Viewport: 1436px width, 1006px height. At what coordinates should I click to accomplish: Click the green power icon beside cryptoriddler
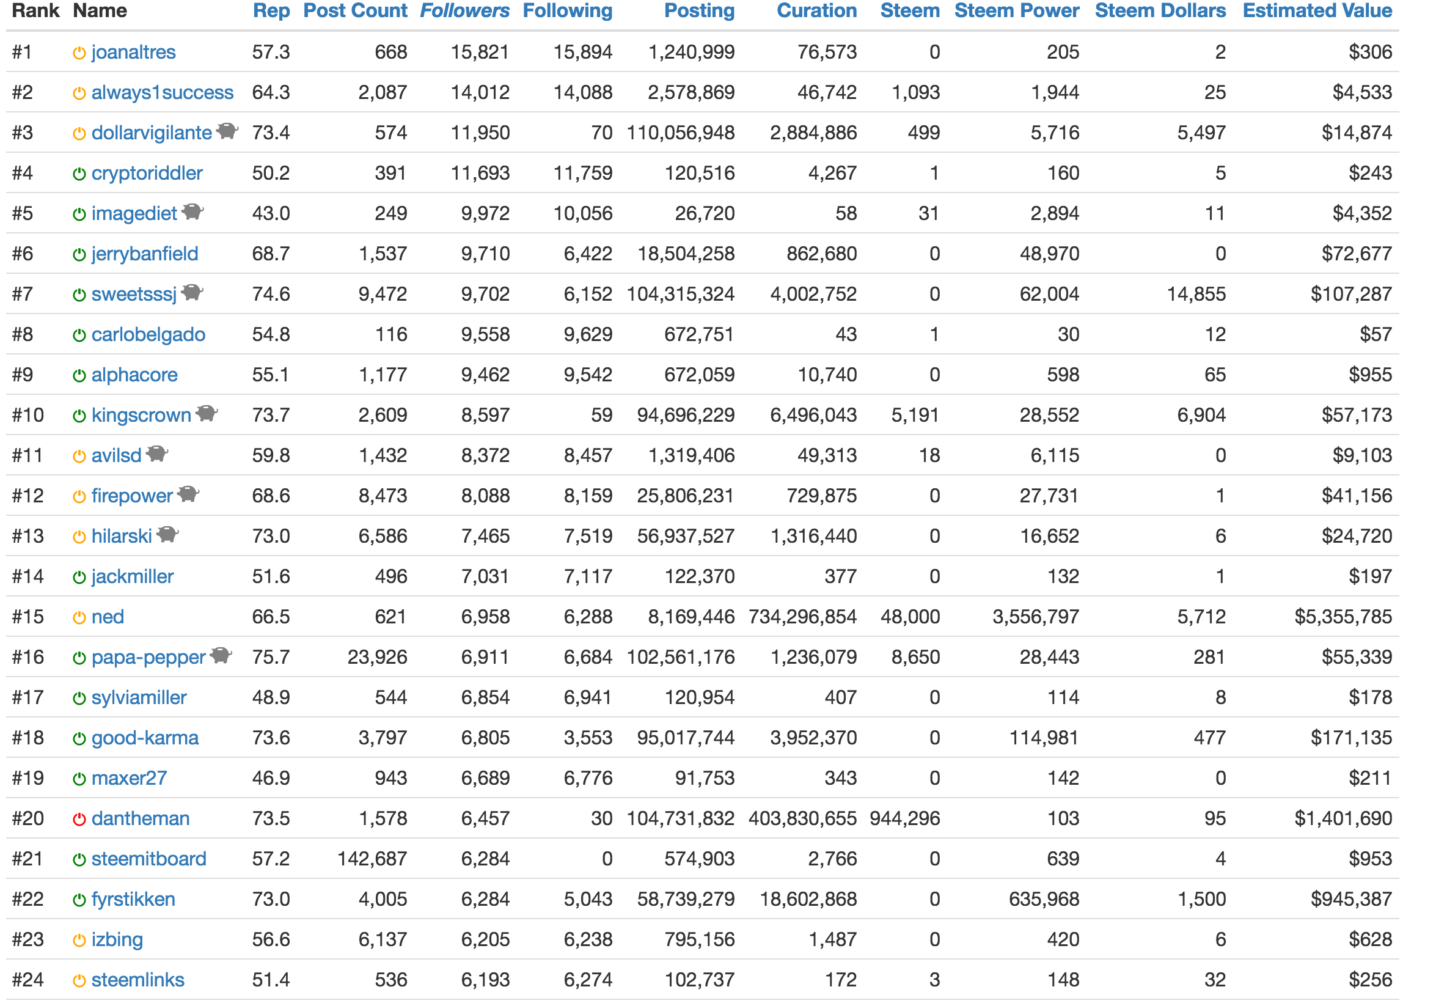pos(79,175)
